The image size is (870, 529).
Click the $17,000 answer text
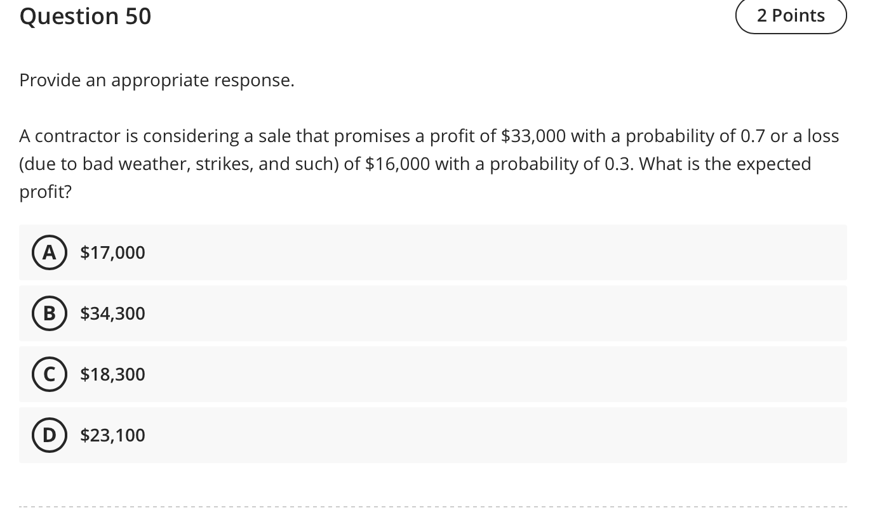pyautogui.click(x=112, y=252)
